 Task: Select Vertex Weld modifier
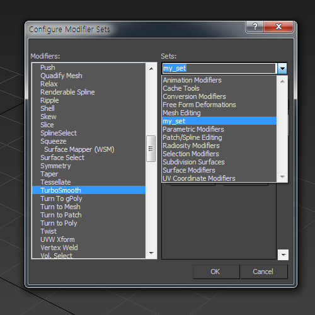pos(89,248)
